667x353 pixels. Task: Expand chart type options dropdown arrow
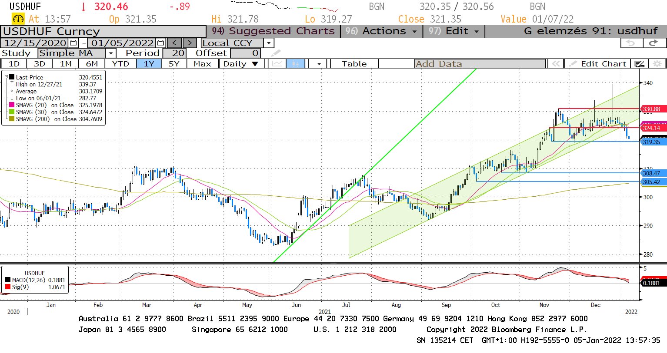click(x=319, y=64)
